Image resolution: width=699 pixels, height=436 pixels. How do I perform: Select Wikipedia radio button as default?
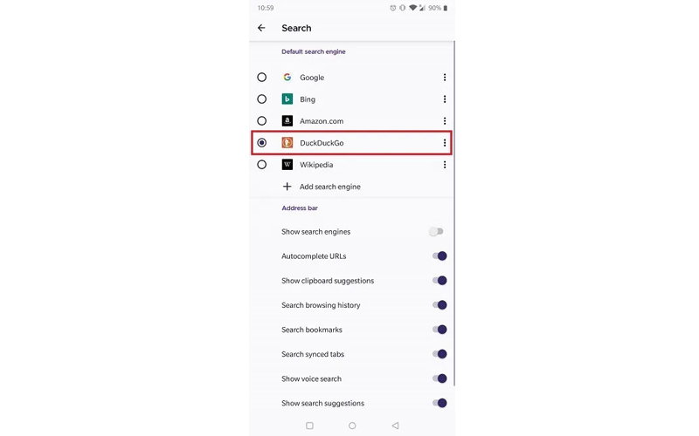click(262, 165)
